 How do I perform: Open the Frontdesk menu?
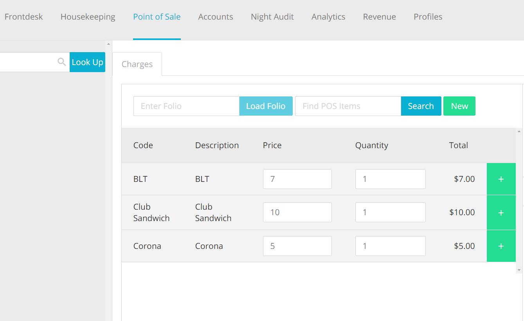coord(23,17)
